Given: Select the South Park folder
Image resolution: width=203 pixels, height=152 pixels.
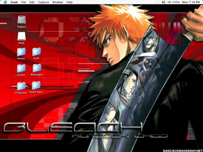Looking at the screenshot, I should coord(36,85).
